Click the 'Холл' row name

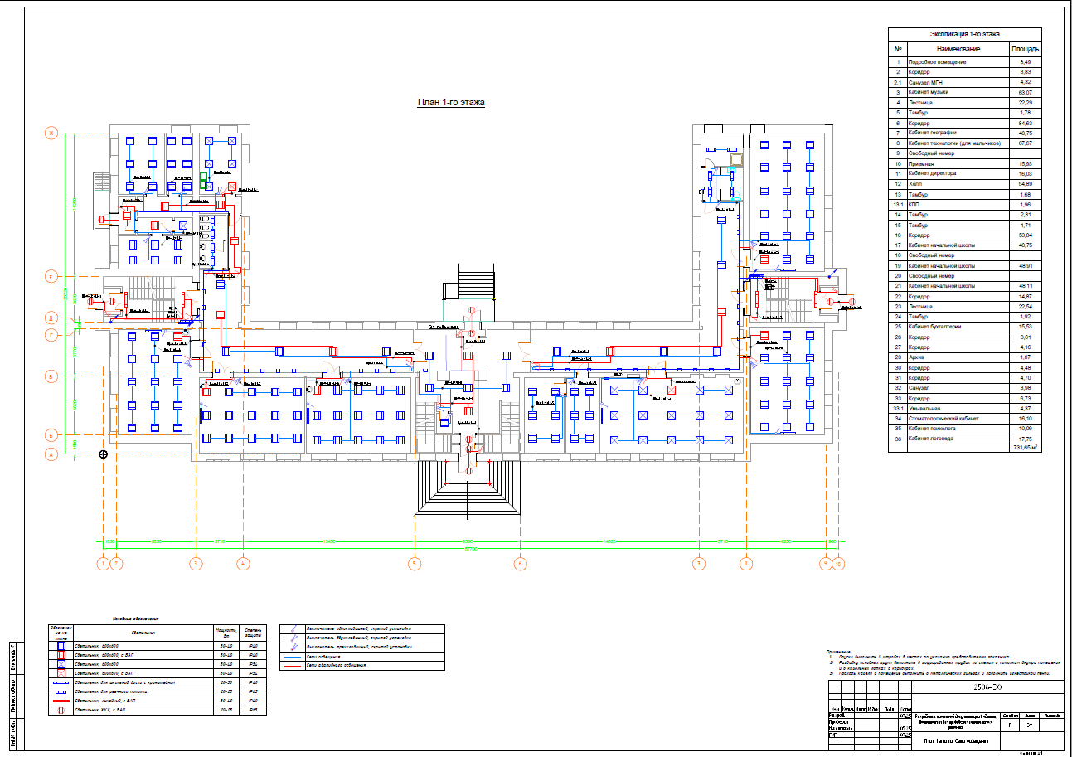click(x=915, y=184)
